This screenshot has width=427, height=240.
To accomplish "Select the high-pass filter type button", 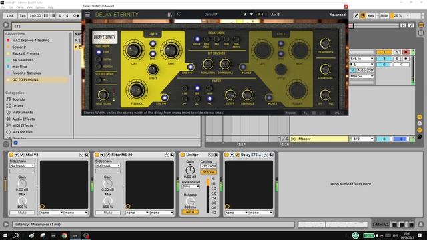I will click(185, 99).
